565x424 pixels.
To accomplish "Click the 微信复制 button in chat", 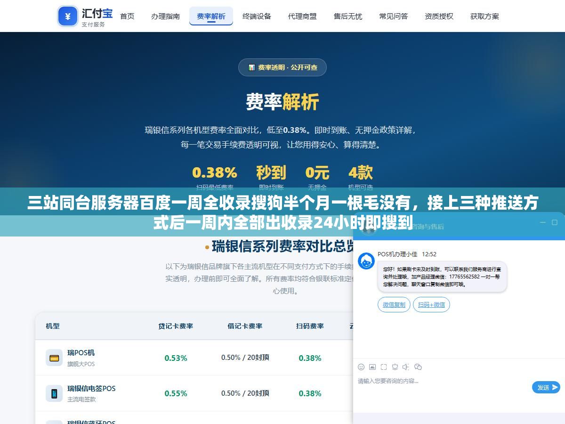I will (x=394, y=304).
